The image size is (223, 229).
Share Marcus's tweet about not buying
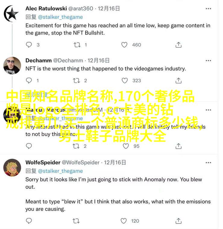(178, 146)
